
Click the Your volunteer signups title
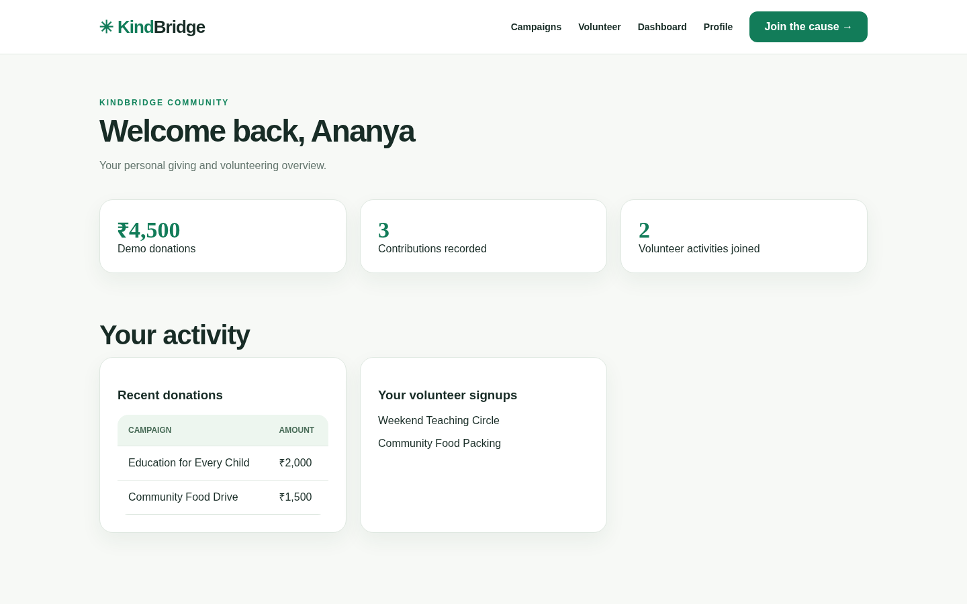(x=448, y=395)
